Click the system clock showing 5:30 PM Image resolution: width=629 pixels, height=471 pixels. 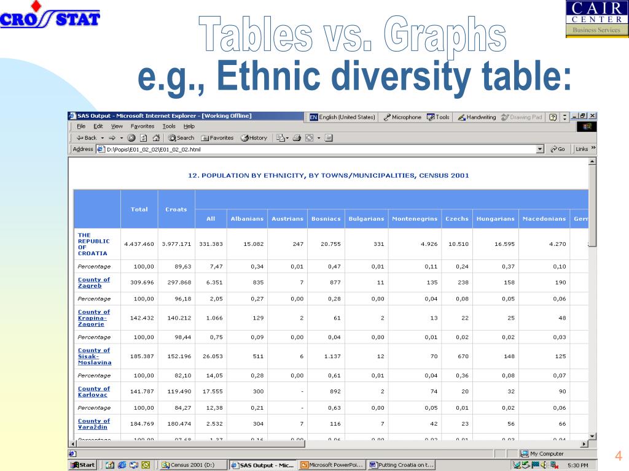click(577, 465)
